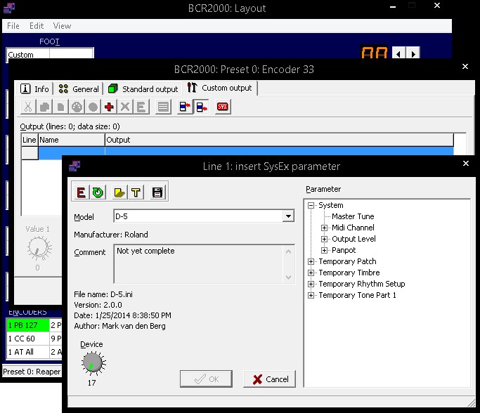Viewport: 480px width, 413px height.
Task: Click the red plus insert line icon
Action: 110,107
